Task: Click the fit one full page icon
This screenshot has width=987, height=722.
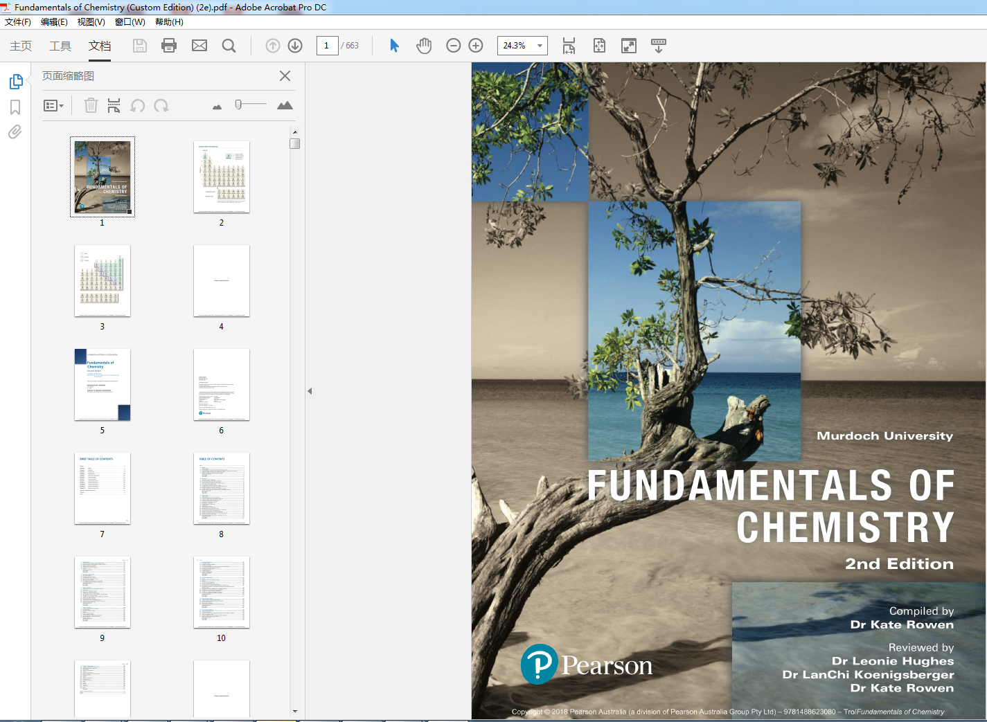Action: (x=599, y=46)
